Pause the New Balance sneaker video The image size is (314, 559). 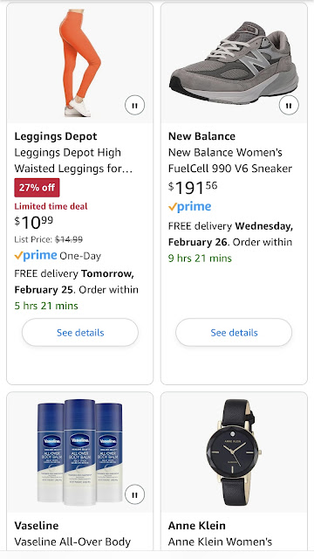click(289, 105)
